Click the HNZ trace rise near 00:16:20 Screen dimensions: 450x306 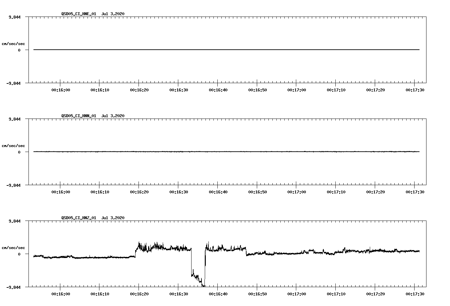click(137, 249)
